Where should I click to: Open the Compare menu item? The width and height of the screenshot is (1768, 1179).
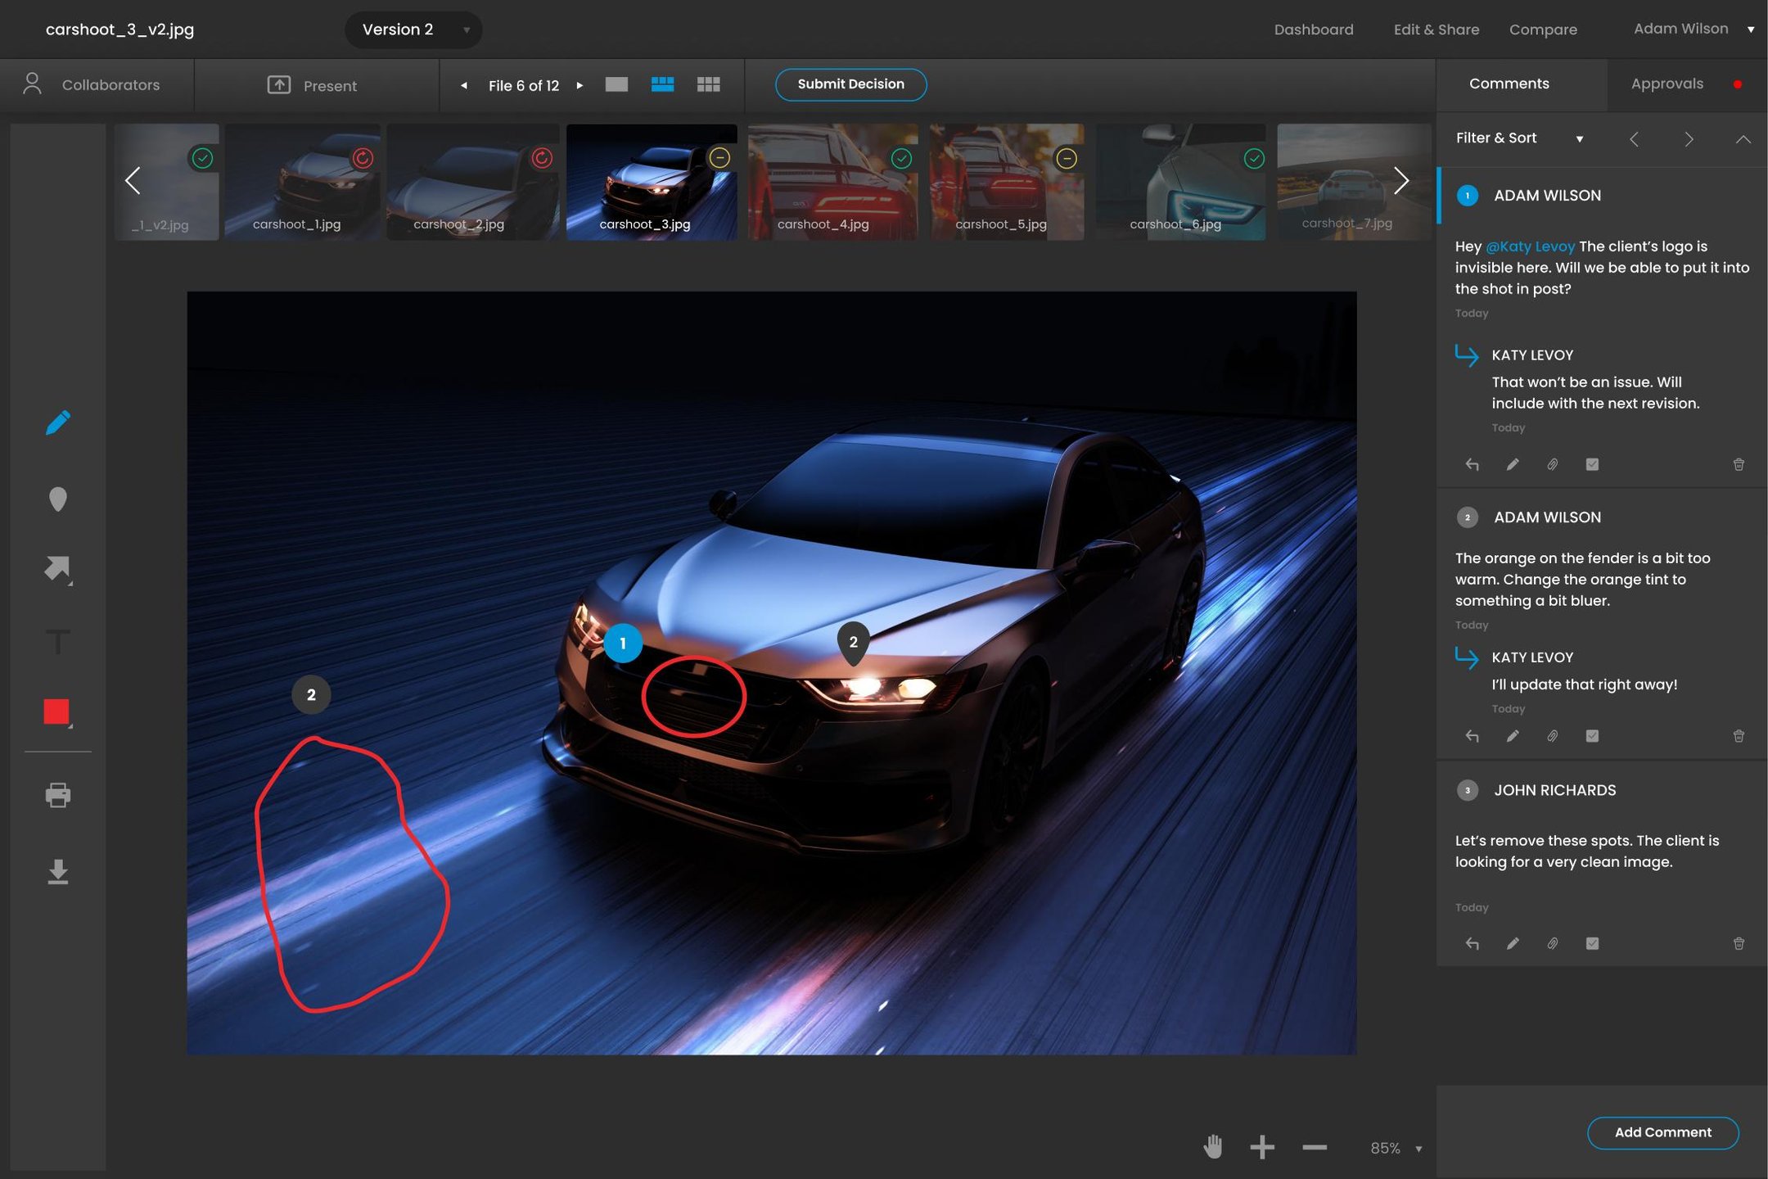[1543, 29]
